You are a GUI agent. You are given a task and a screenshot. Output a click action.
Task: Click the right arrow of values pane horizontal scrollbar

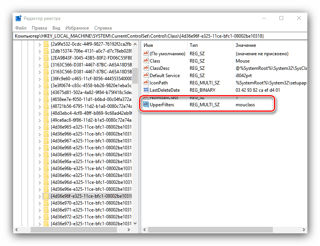(304, 230)
